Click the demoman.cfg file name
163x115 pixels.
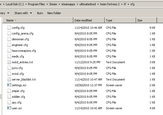tap(20, 39)
